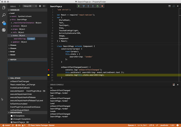This screenshot has width=181, height=127.
Task: Toggle the SearchPage.js breakpoint checkbox
Action: (x=11, y=122)
